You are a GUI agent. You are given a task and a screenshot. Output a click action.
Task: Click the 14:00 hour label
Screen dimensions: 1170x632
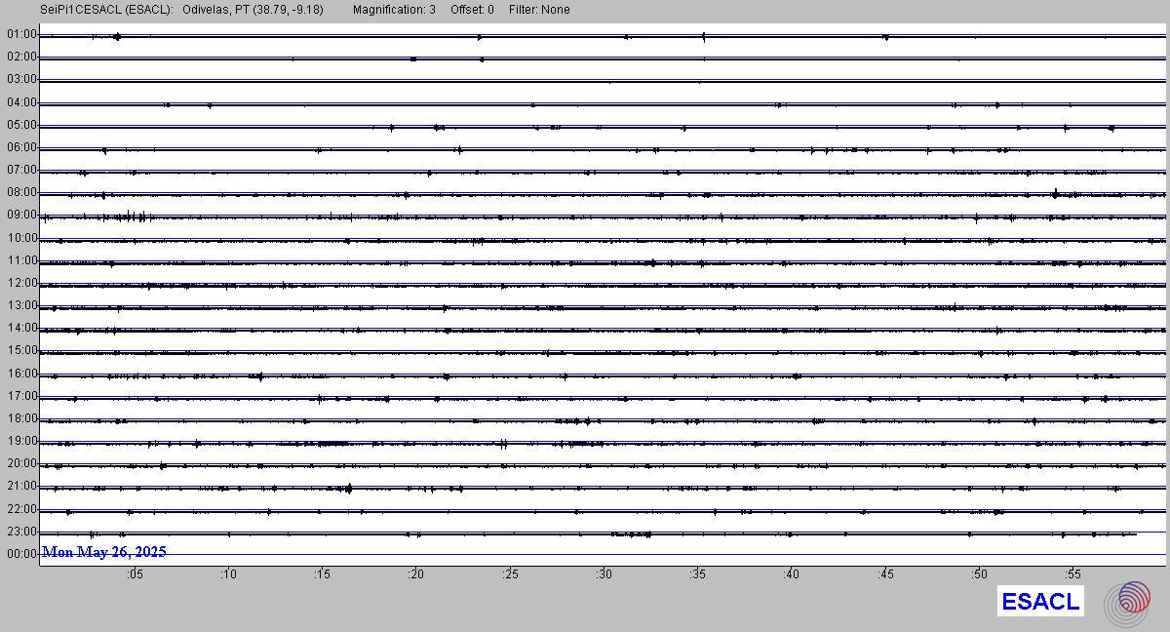coord(21,328)
